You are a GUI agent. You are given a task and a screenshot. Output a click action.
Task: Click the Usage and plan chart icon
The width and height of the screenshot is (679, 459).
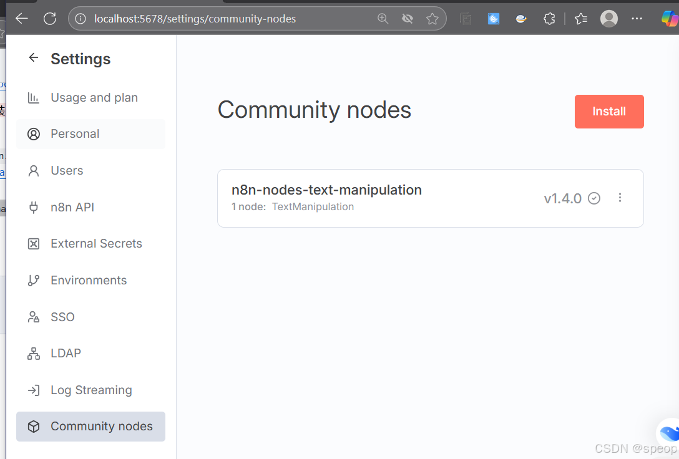[x=33, y=98]
